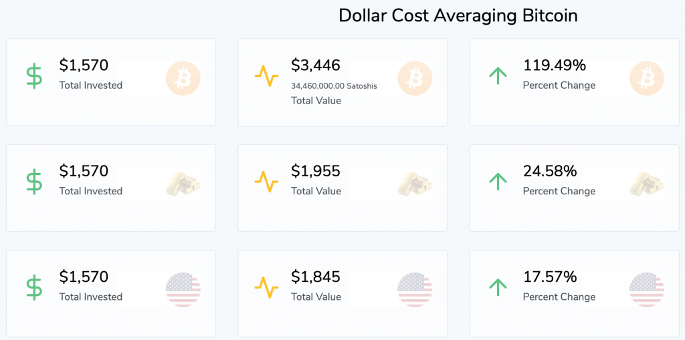The width and height of the screenshot is (685, 340).
Task: Click the green dollar icon in Bitcoin row
Action: 34,76
